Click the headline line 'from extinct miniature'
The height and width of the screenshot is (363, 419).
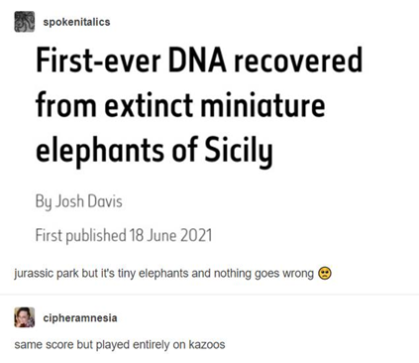[x=180, y=105]
